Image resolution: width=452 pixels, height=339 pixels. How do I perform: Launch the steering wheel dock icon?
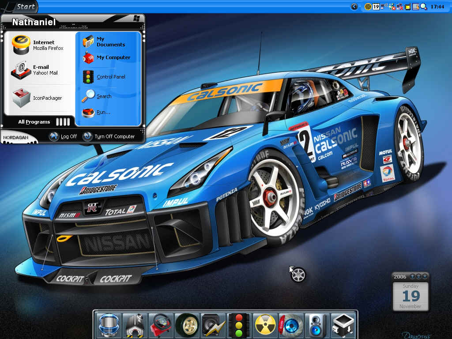click(161, 325)
